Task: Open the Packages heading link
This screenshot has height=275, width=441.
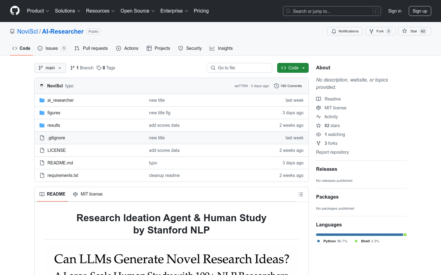Action: 327,197
